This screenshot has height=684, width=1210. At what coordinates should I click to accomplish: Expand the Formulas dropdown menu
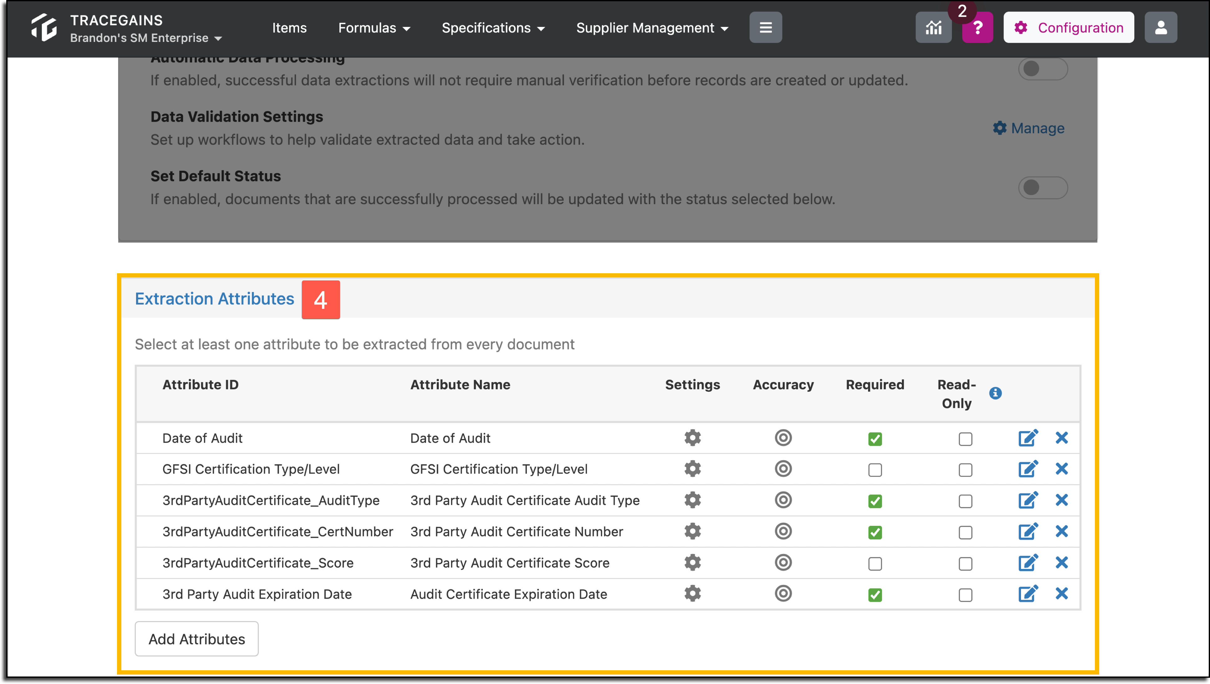374,28
